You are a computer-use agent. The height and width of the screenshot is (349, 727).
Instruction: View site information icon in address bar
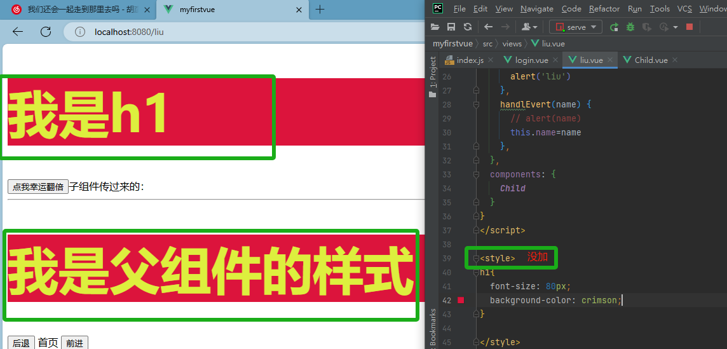[80, 32]
